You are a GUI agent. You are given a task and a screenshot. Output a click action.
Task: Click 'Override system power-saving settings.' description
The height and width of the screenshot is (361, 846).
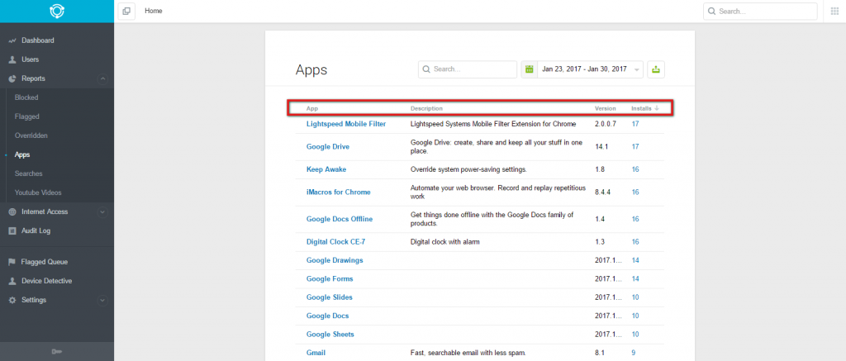[x=469, y=169]
